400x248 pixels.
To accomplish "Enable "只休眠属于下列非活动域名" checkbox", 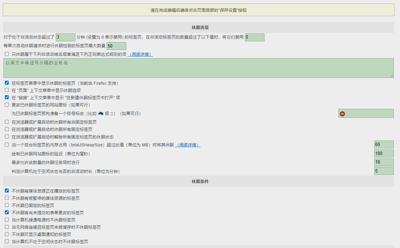I will tap(7, 54).
